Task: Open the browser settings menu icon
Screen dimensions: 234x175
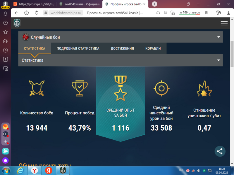Action: (x=198, y=4)
